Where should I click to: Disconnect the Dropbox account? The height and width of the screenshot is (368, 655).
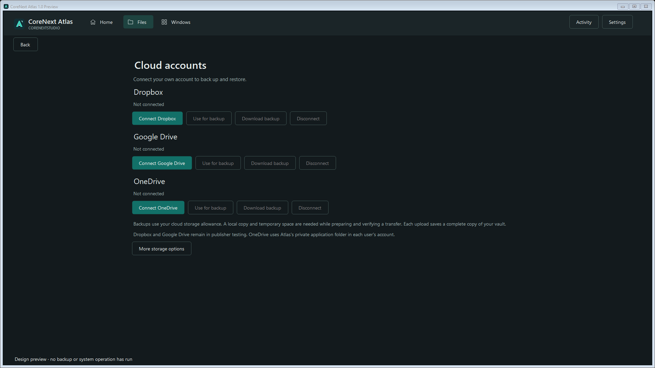pyautogui.click(x=308, y=119)
